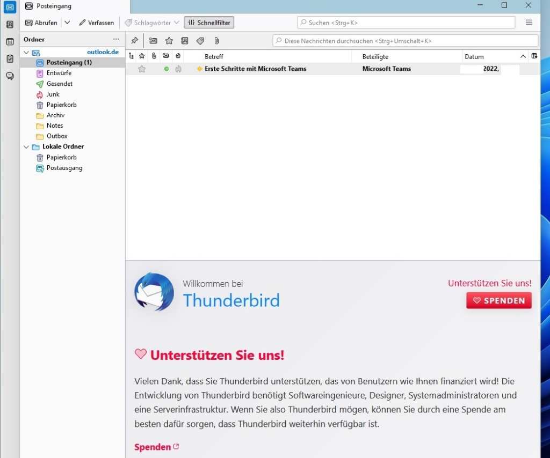Open the Tasks space icon
Viewport: 550px width, 458px height.
click(x=10, y=58)
